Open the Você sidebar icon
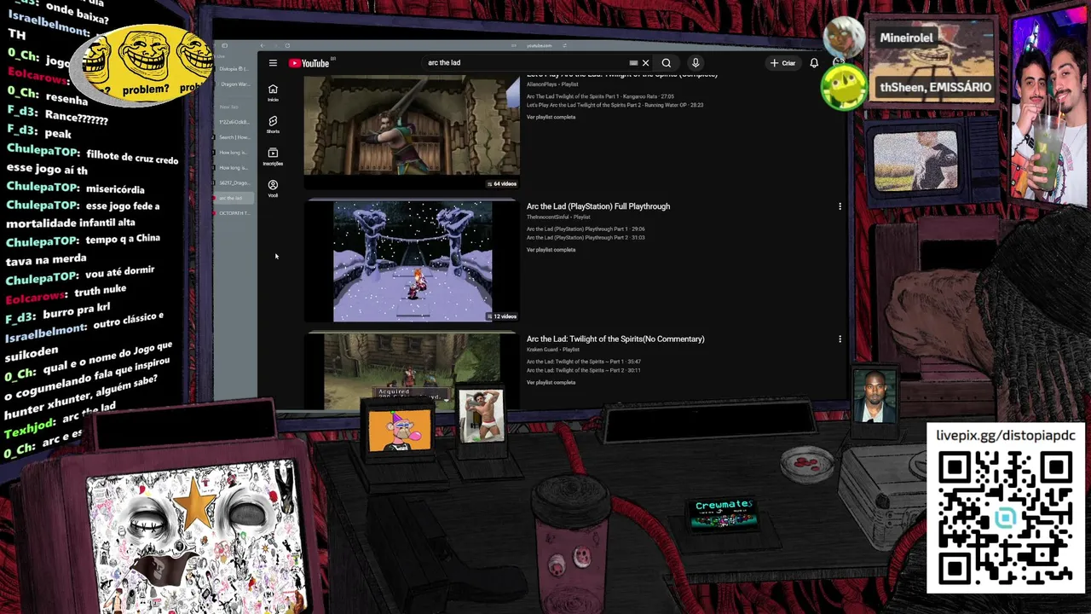 coord(273,188)
